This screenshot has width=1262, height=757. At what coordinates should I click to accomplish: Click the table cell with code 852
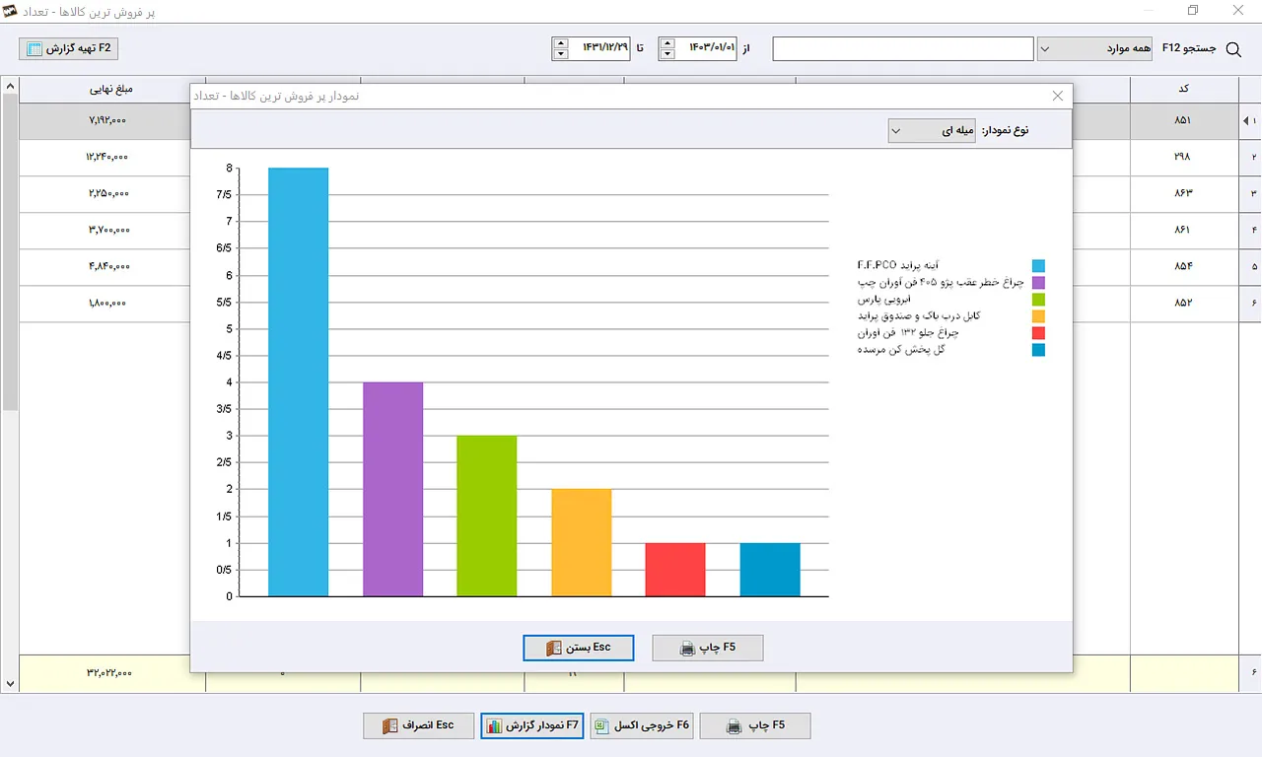[1183, 303]
